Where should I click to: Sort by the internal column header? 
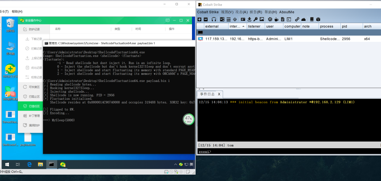[238, 26]
